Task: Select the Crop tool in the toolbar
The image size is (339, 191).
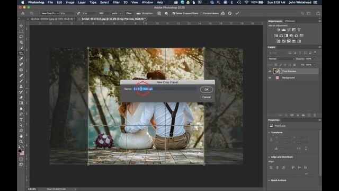Action: (x=21, y=53)
